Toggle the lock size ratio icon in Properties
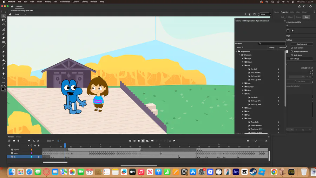The image size is (316, 178). point(292,31)
